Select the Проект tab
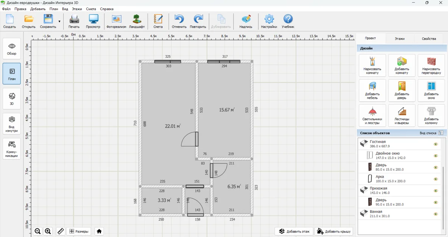The width and height of the screenshot is (448, 237). 370,38
